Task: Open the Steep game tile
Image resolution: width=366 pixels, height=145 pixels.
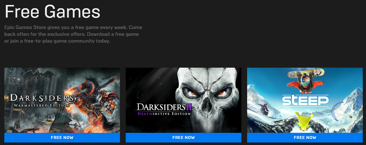Action: click(x=305, y=100)
